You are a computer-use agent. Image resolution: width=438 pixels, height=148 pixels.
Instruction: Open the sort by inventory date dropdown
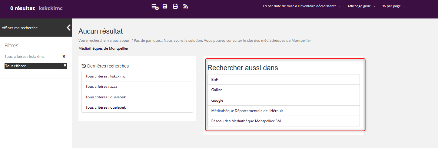pos(301,6)
